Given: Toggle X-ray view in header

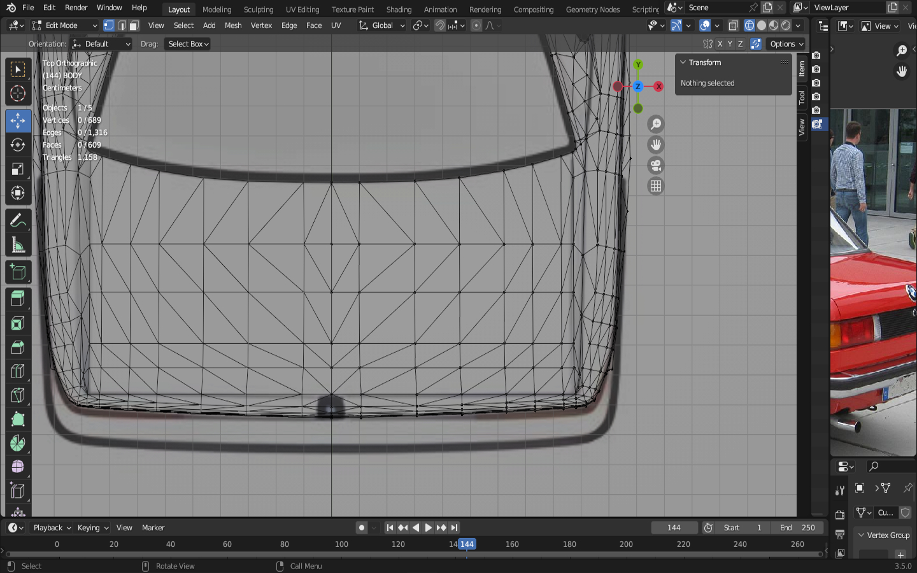Looking at the screenshot, I should (x=733, y=25).
